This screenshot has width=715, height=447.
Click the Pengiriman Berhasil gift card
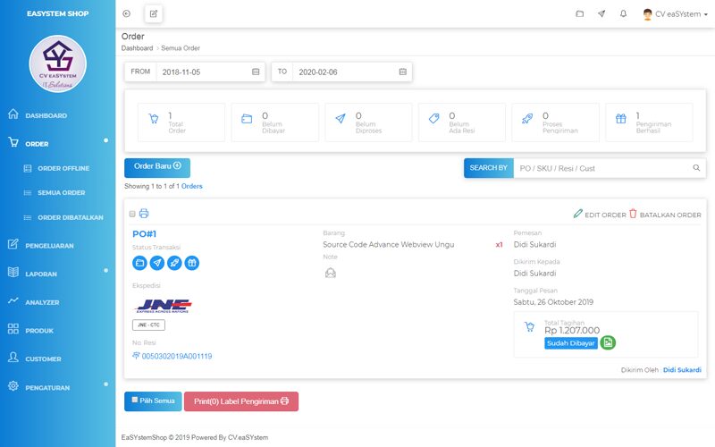(x=649, y=122)
